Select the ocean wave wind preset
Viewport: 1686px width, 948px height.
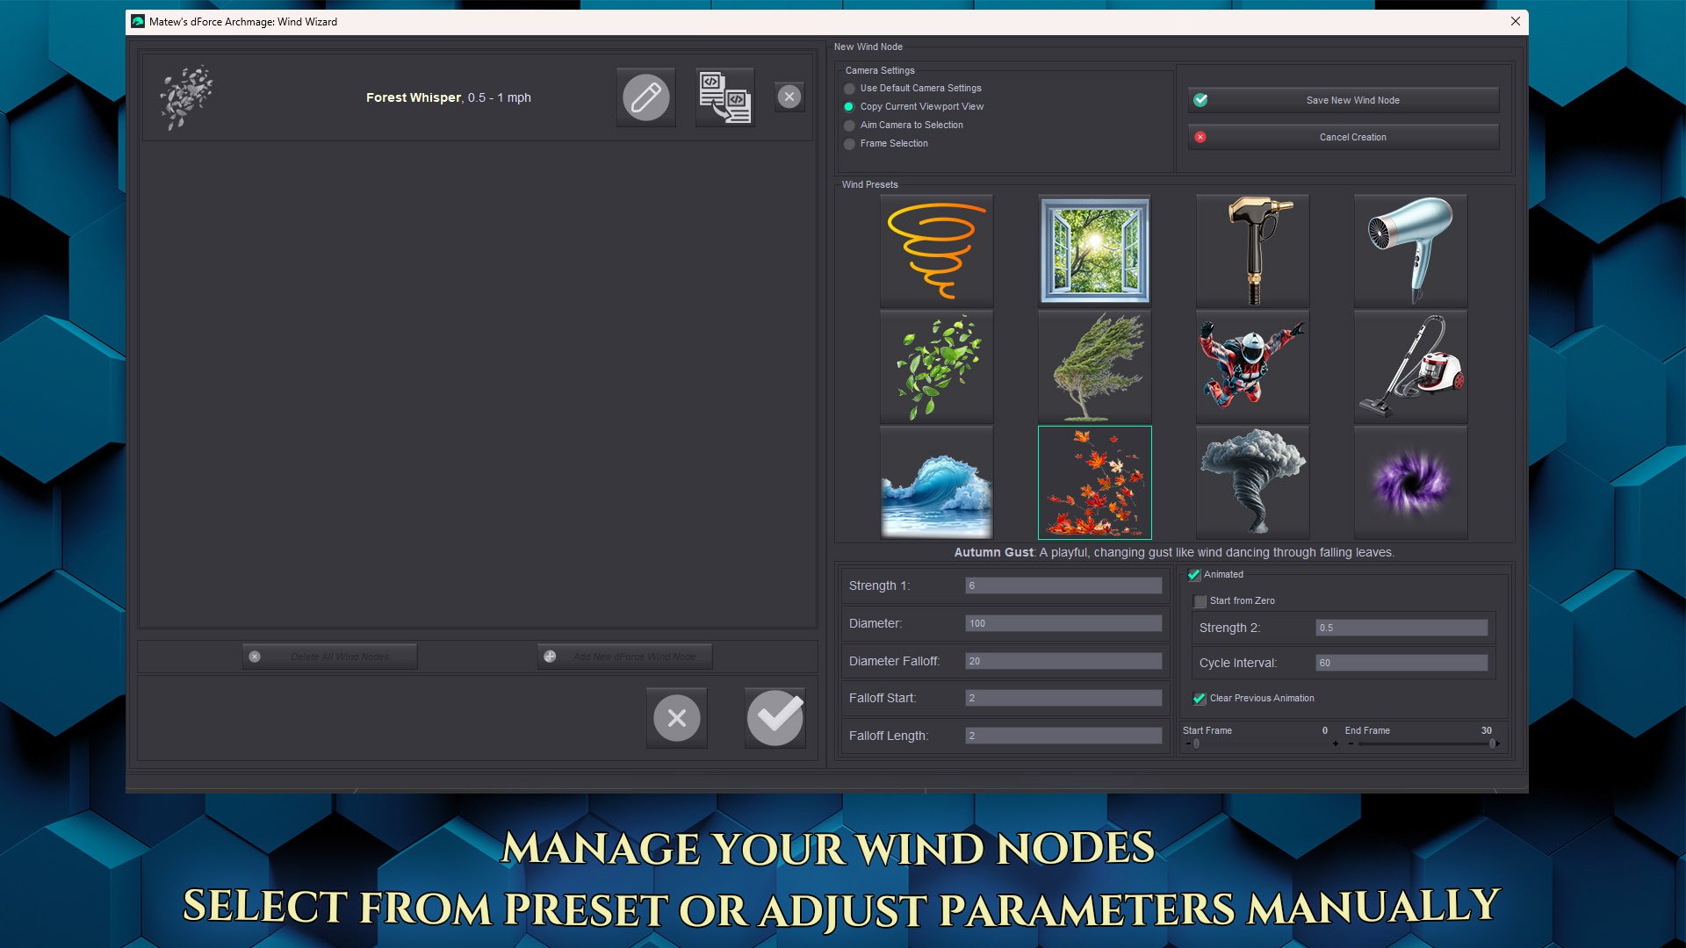[936, 483]
